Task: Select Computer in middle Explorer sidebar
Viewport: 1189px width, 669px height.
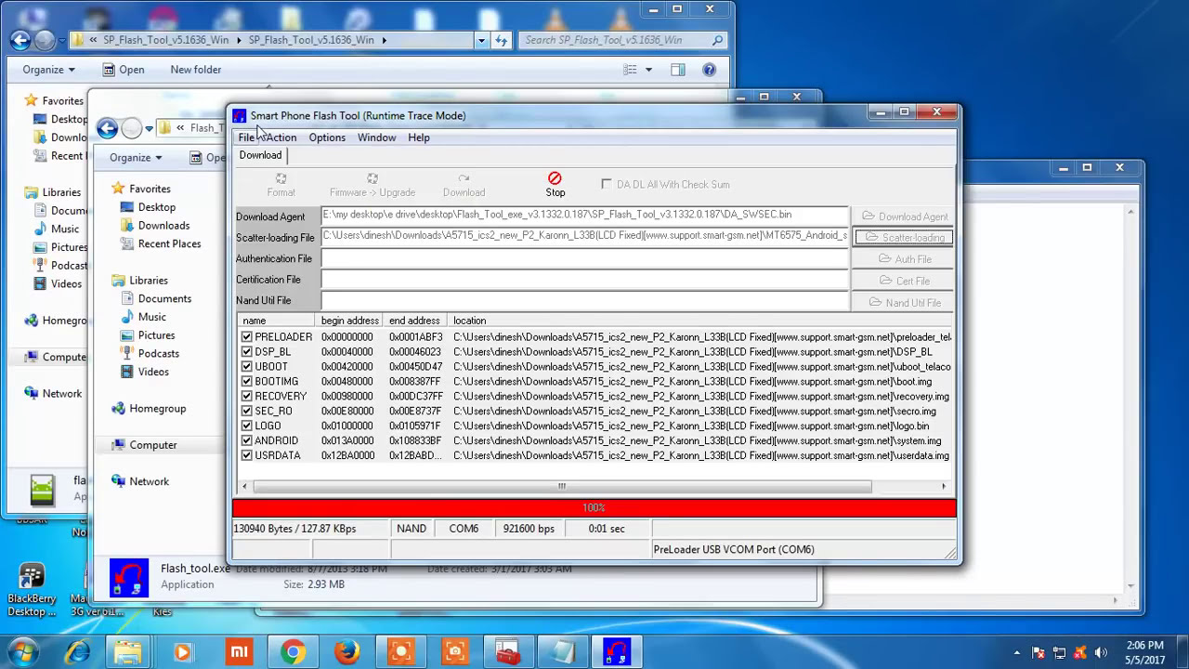Action: [x=153, y=445]
